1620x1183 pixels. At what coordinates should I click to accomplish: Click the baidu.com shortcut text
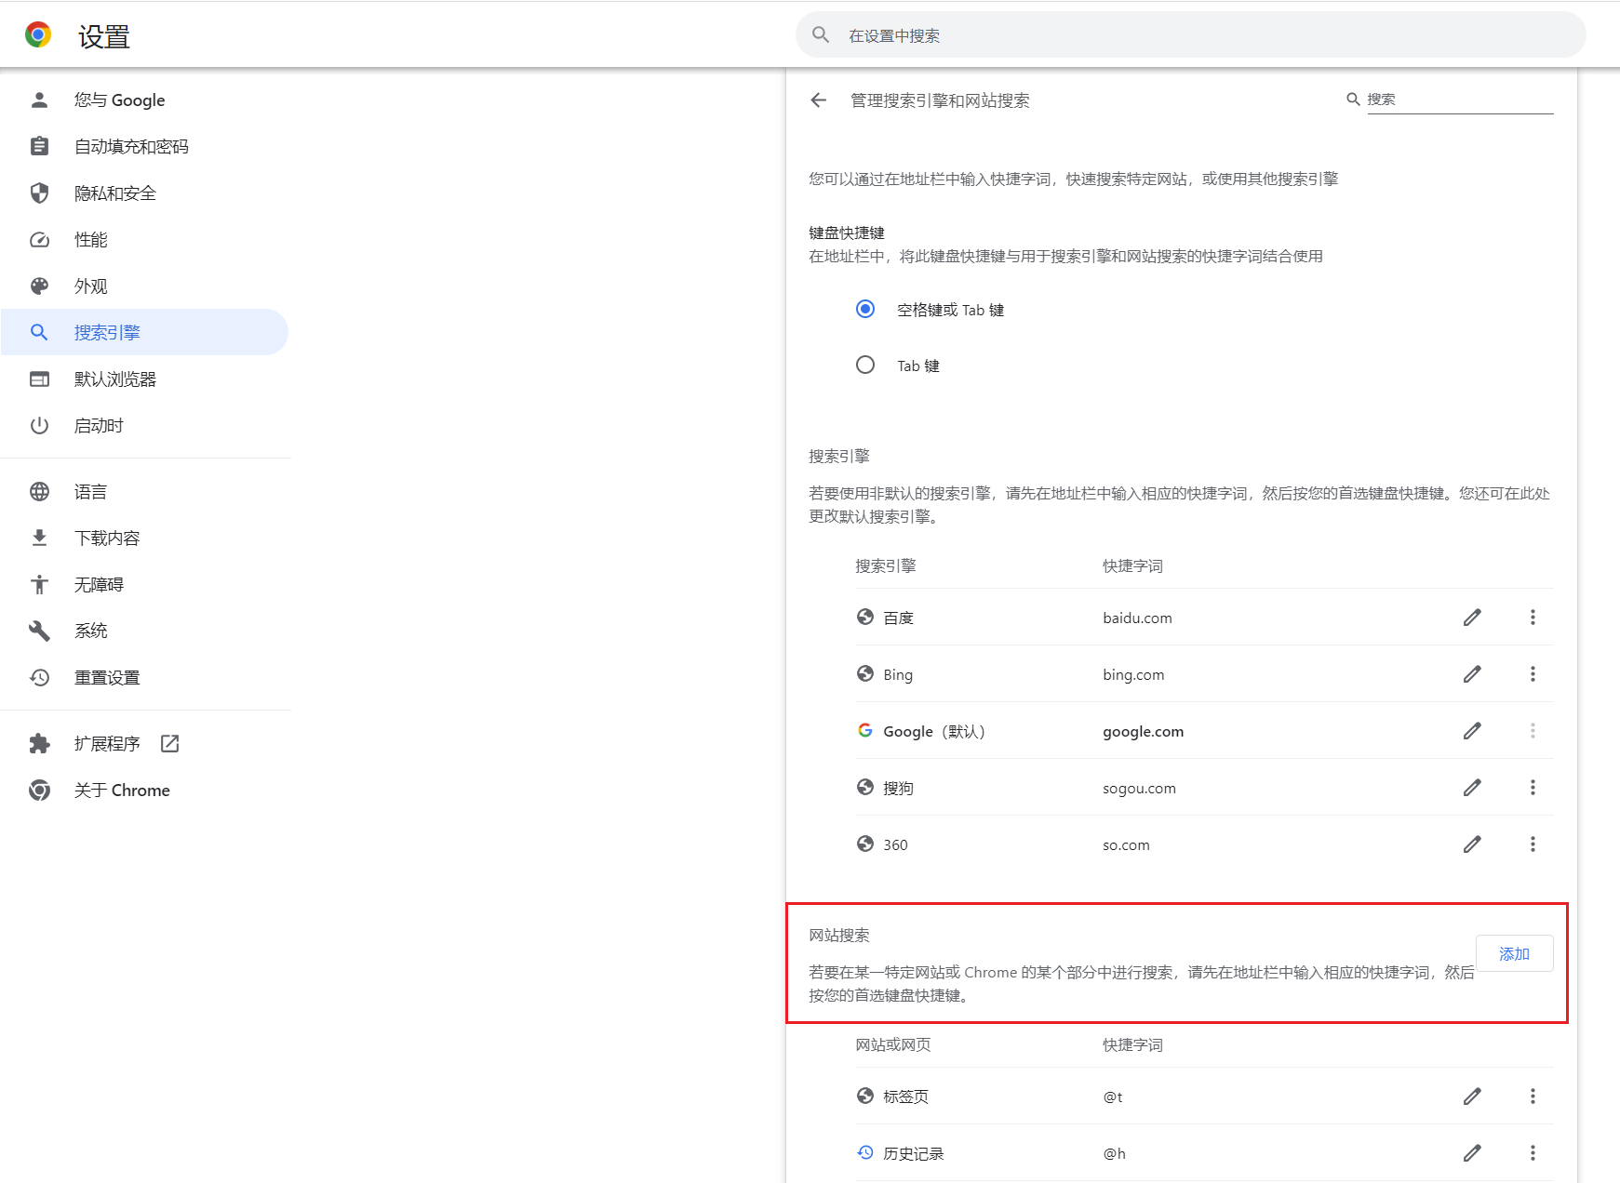click(1137, 618)
